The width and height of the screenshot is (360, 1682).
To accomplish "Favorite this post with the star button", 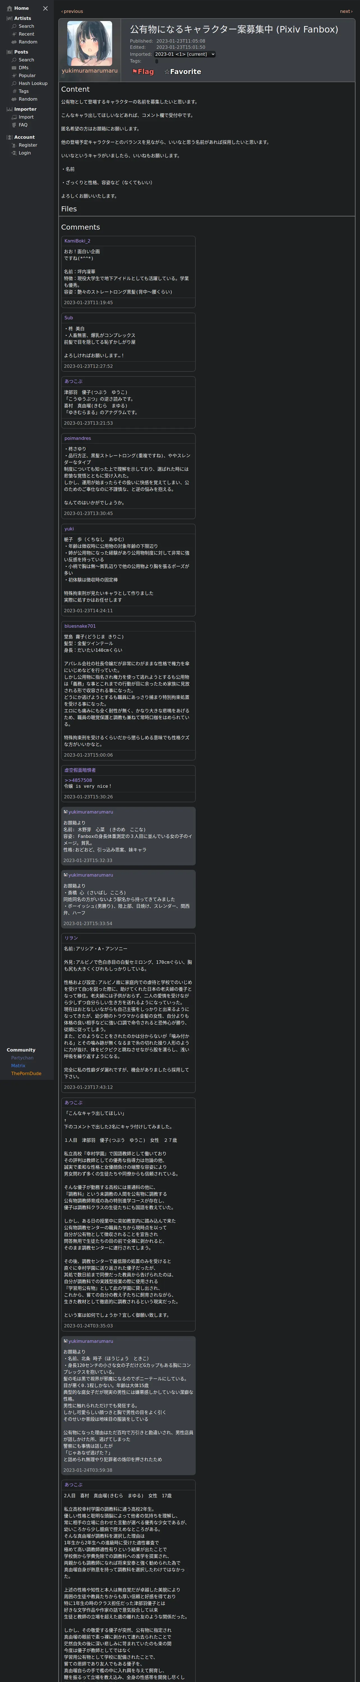I will pos(182,72).
